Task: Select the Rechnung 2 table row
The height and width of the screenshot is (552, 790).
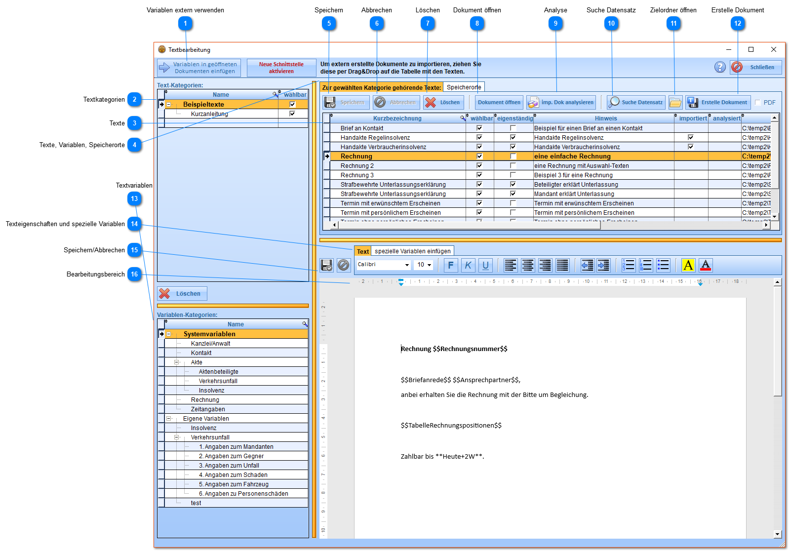Action: 357,166
